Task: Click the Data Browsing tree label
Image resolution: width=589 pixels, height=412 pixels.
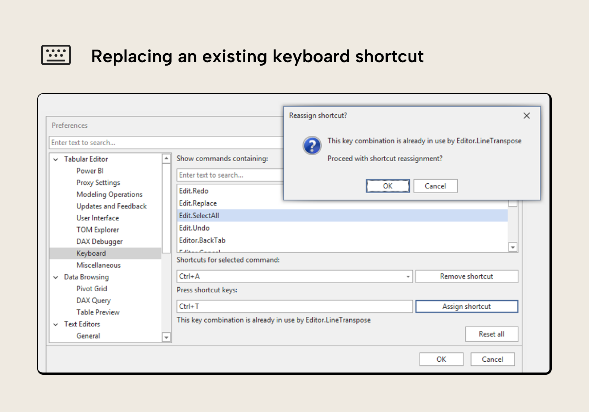Action: [x=86, y=277]
